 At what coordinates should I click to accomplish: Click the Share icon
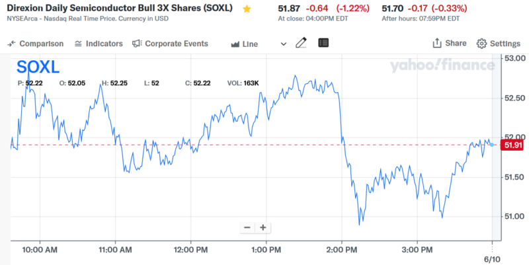tap(437, 44)
